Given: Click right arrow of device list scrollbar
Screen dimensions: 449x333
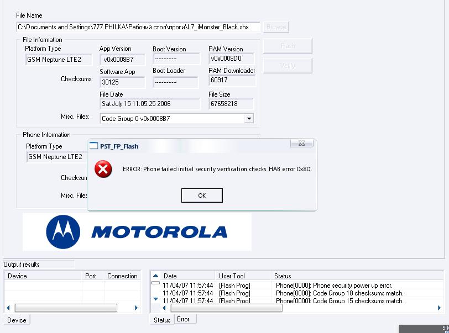Looking at the screenshot, I should coord(136,308).
